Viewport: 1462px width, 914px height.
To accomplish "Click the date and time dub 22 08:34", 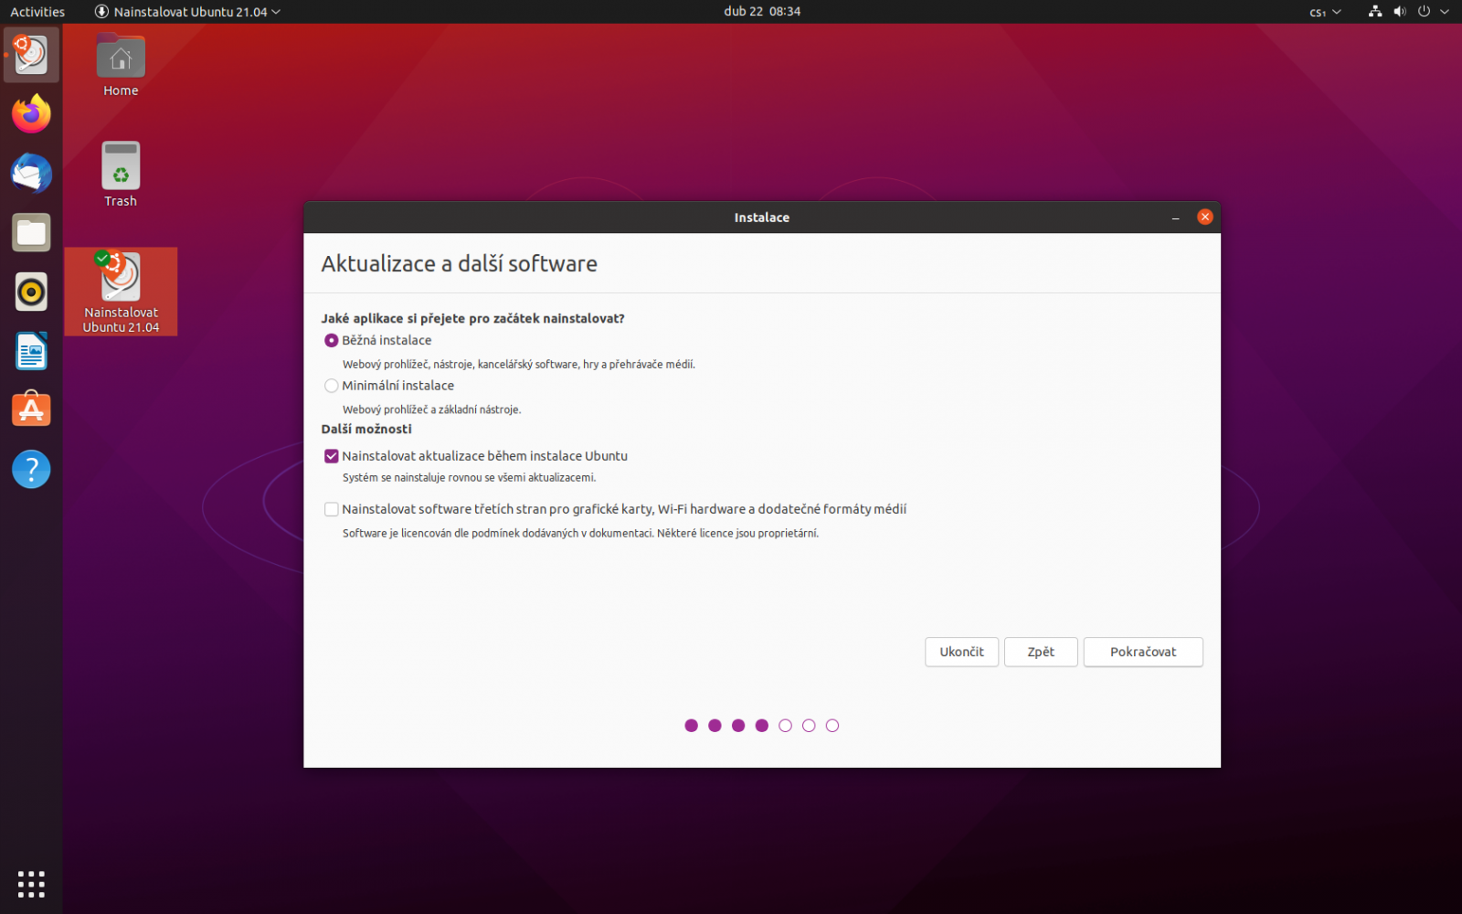I will 762,12.
